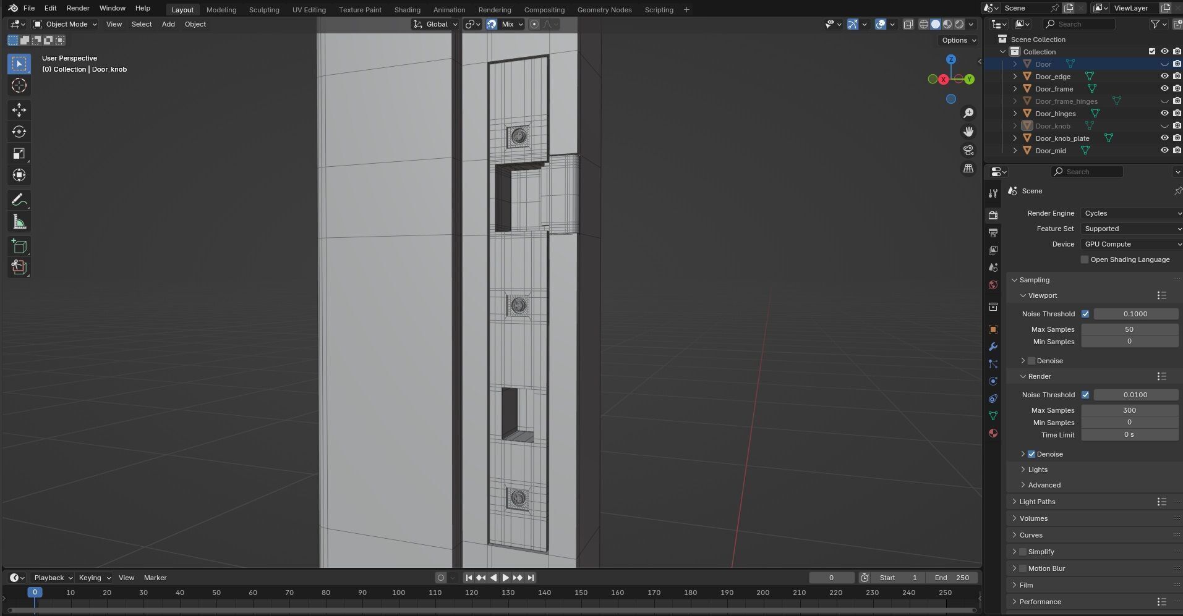The height and width of the screenshot is (616, 1183).
Task: Switch to the Geometry Nodes workspace tab
Action: tap(604, 10)
